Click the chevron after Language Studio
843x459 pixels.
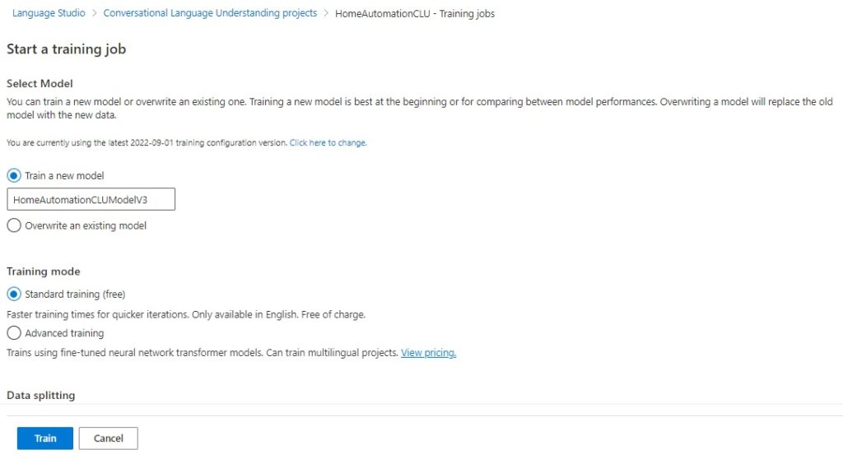[x=95, y=14]
